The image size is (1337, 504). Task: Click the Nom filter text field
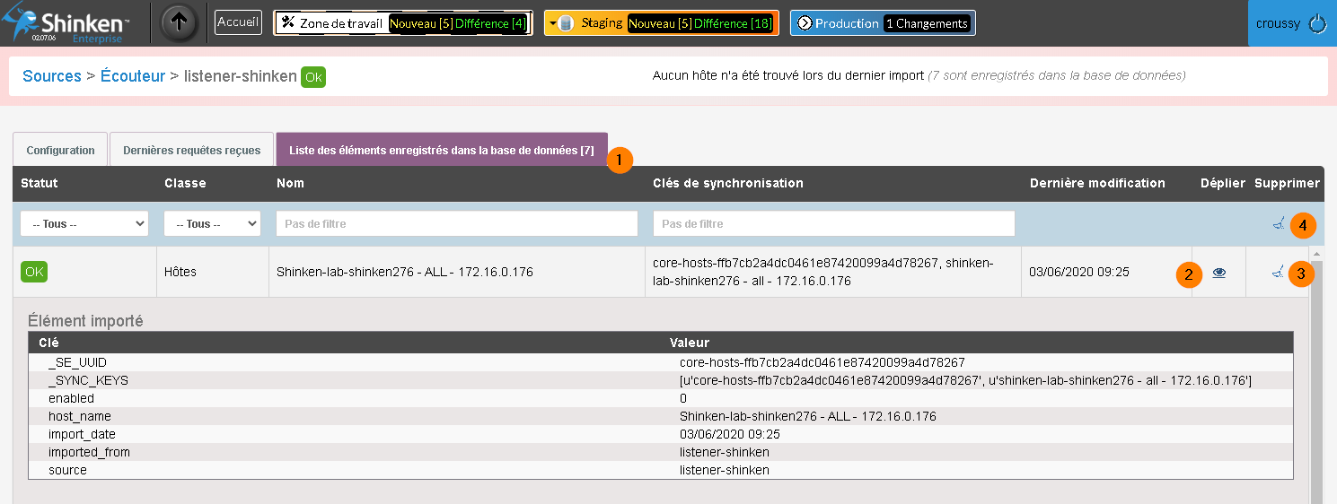pos(456,224)
